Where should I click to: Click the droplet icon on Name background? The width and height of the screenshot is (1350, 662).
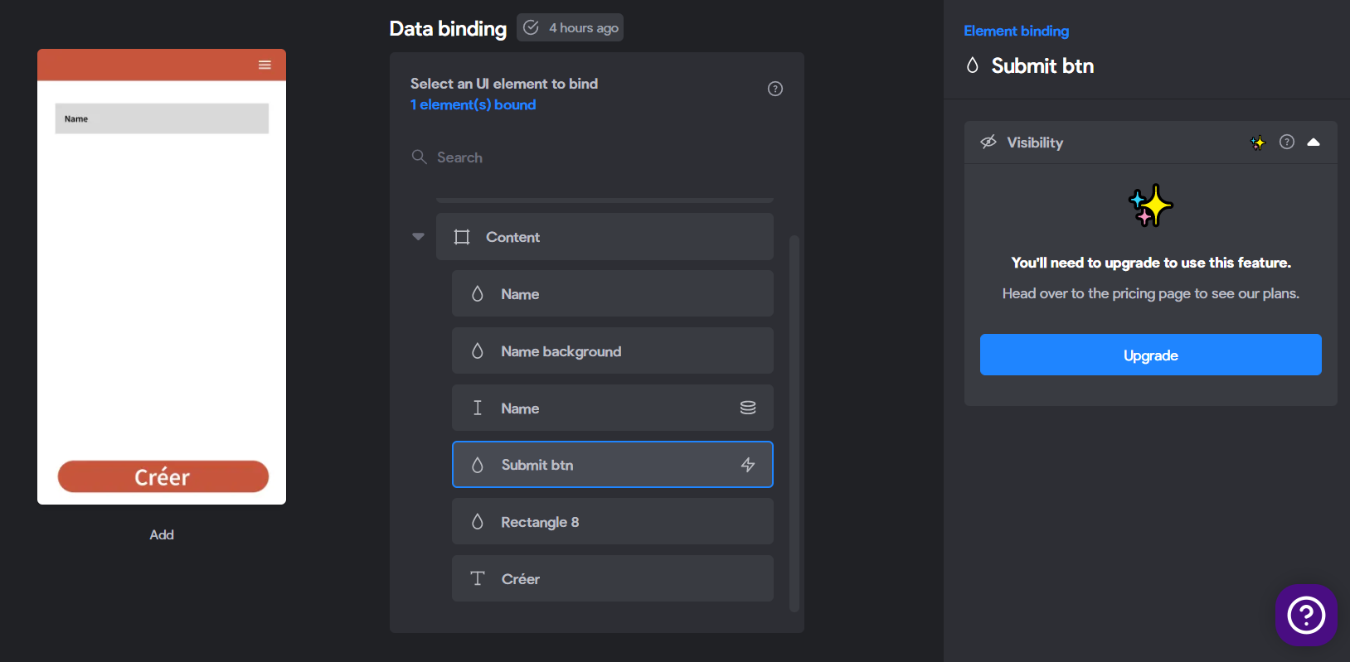coord(478,350)
